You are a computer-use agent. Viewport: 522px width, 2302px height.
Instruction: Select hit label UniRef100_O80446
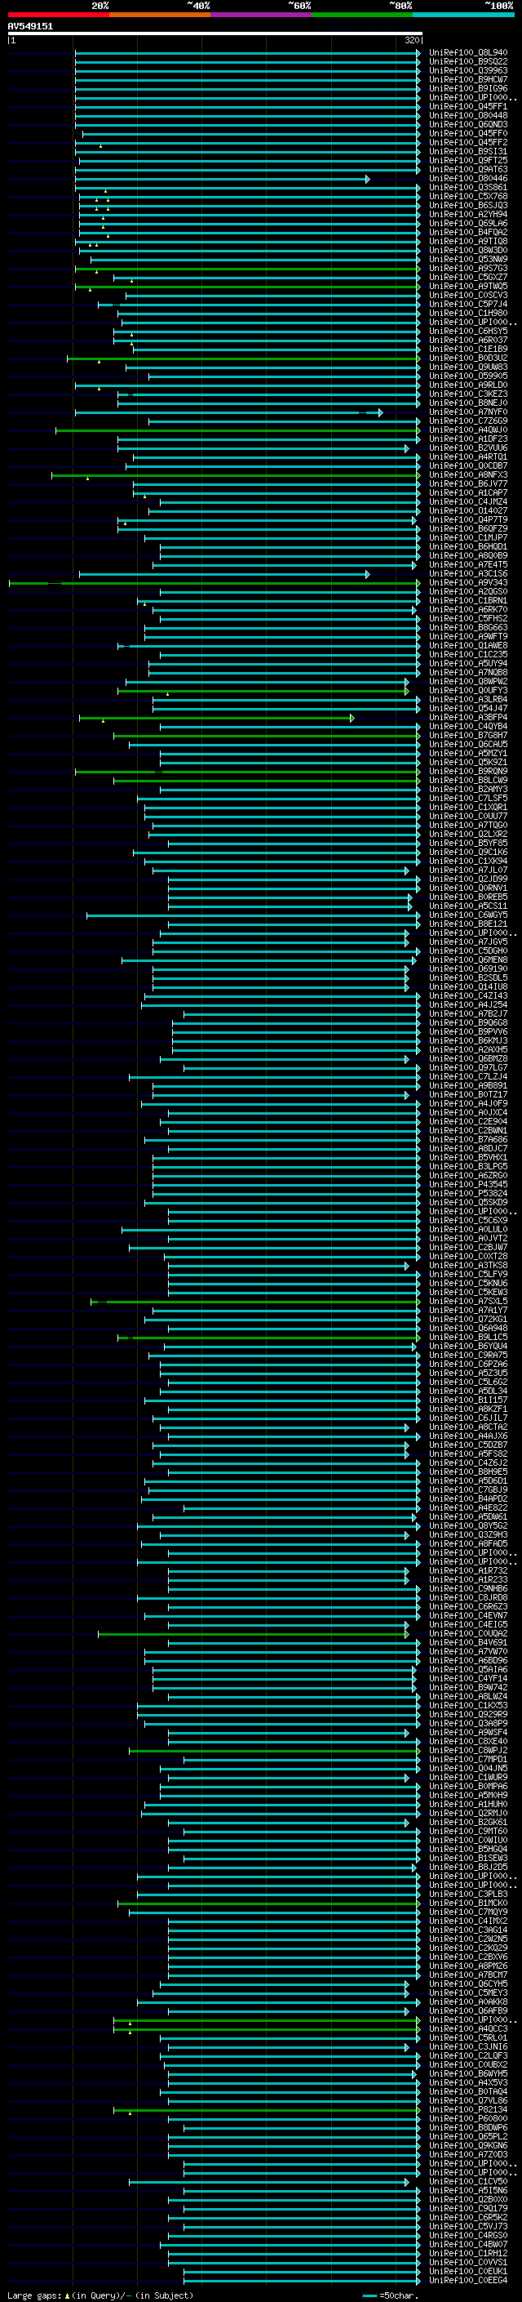[x=468, y=179]
